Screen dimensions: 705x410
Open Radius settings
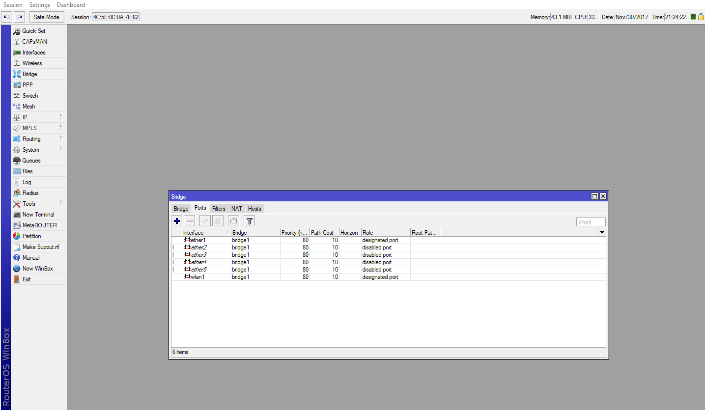pos(39,193)
